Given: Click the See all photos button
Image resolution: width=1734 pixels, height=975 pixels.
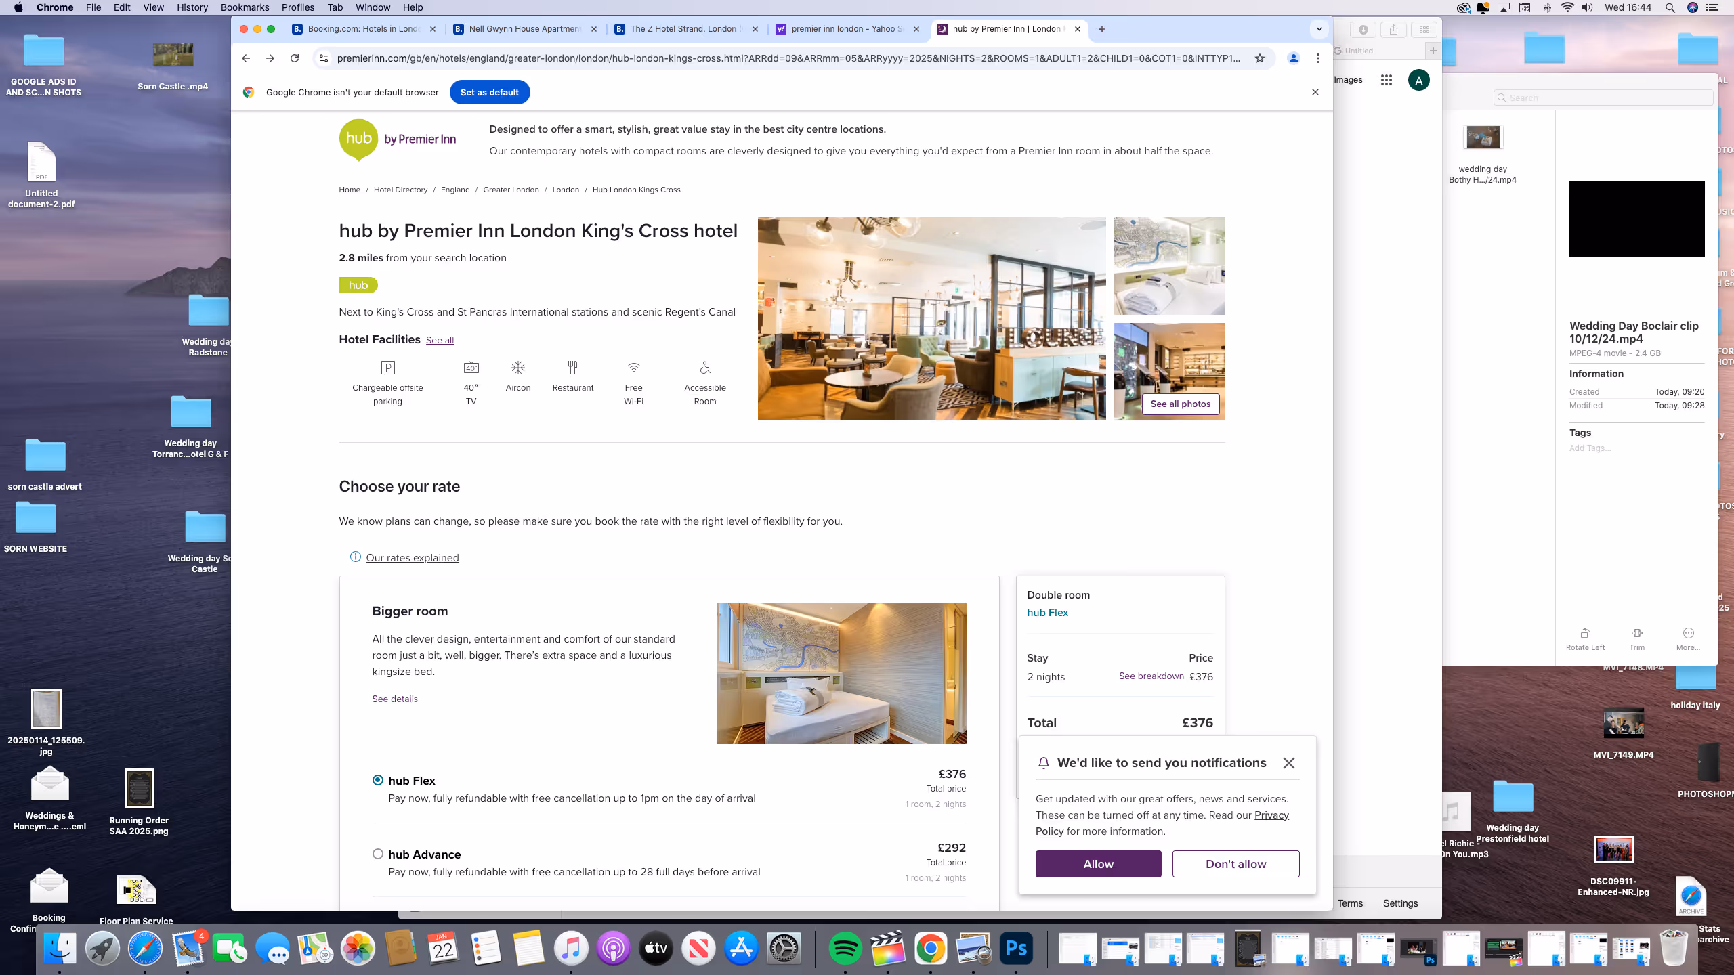Looking at the screenshot, I should click(x=1180, y=404).
